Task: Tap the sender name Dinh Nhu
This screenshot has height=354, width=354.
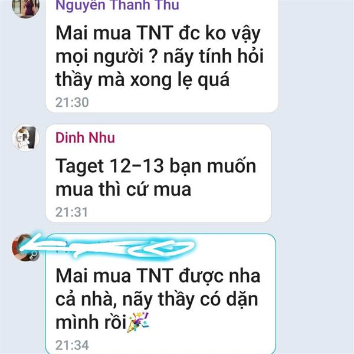Action: 85,137
